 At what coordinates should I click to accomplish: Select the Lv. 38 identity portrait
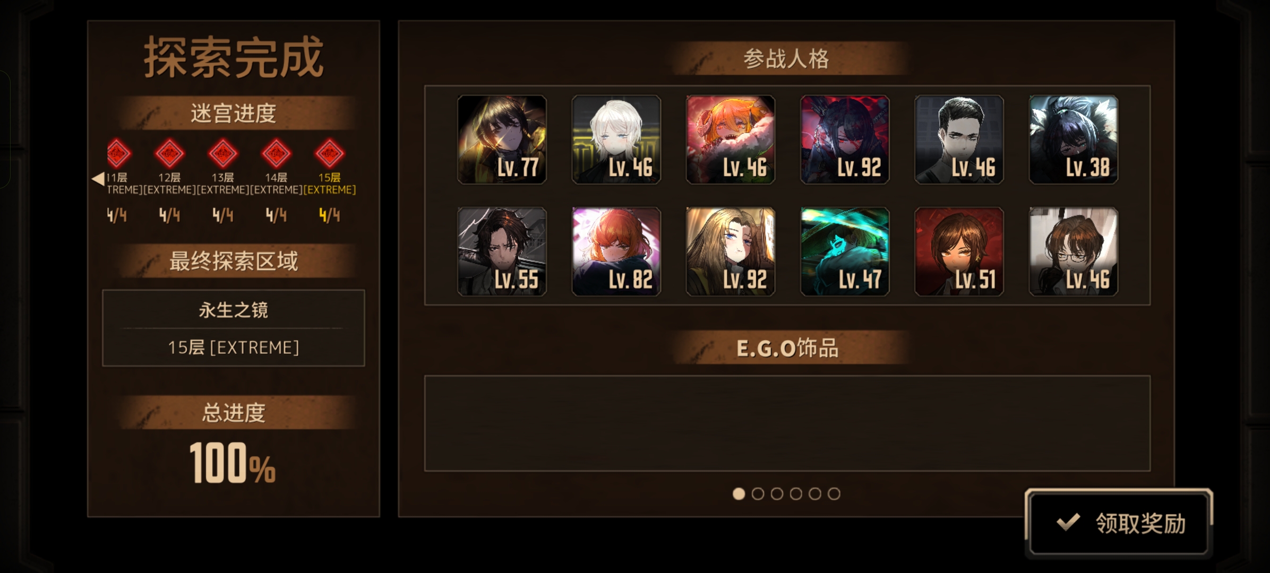1074,140
